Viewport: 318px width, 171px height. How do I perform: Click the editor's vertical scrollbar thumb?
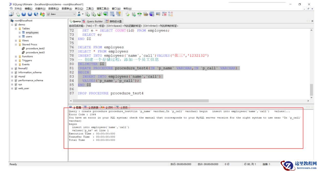coord(311,89)
